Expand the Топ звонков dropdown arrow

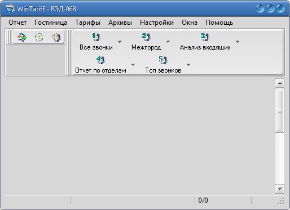(188, 65)
